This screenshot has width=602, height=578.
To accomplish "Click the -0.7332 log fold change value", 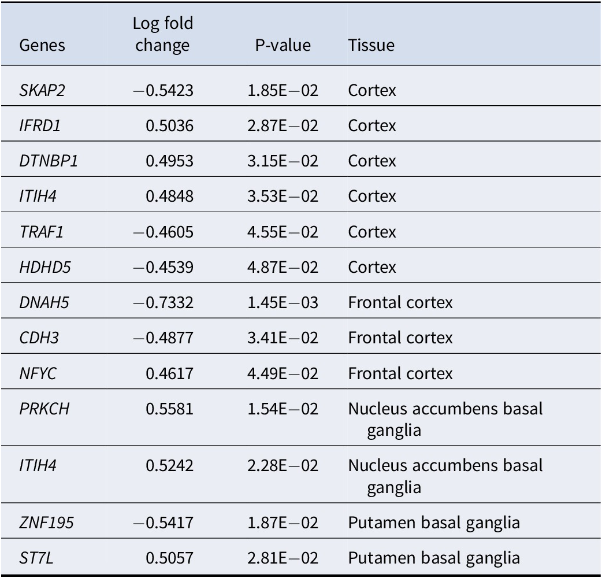I will pos(163,303).
